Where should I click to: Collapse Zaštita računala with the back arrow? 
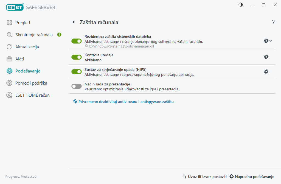click(x=73, y=22)
